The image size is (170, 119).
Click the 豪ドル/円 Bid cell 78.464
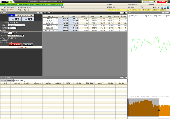(x=64, y=26)
